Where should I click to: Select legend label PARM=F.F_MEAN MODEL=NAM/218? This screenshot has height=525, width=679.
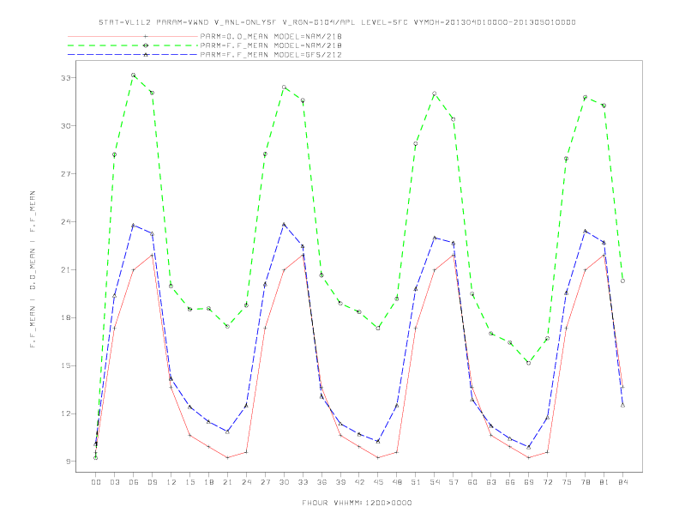click(271, 45)
